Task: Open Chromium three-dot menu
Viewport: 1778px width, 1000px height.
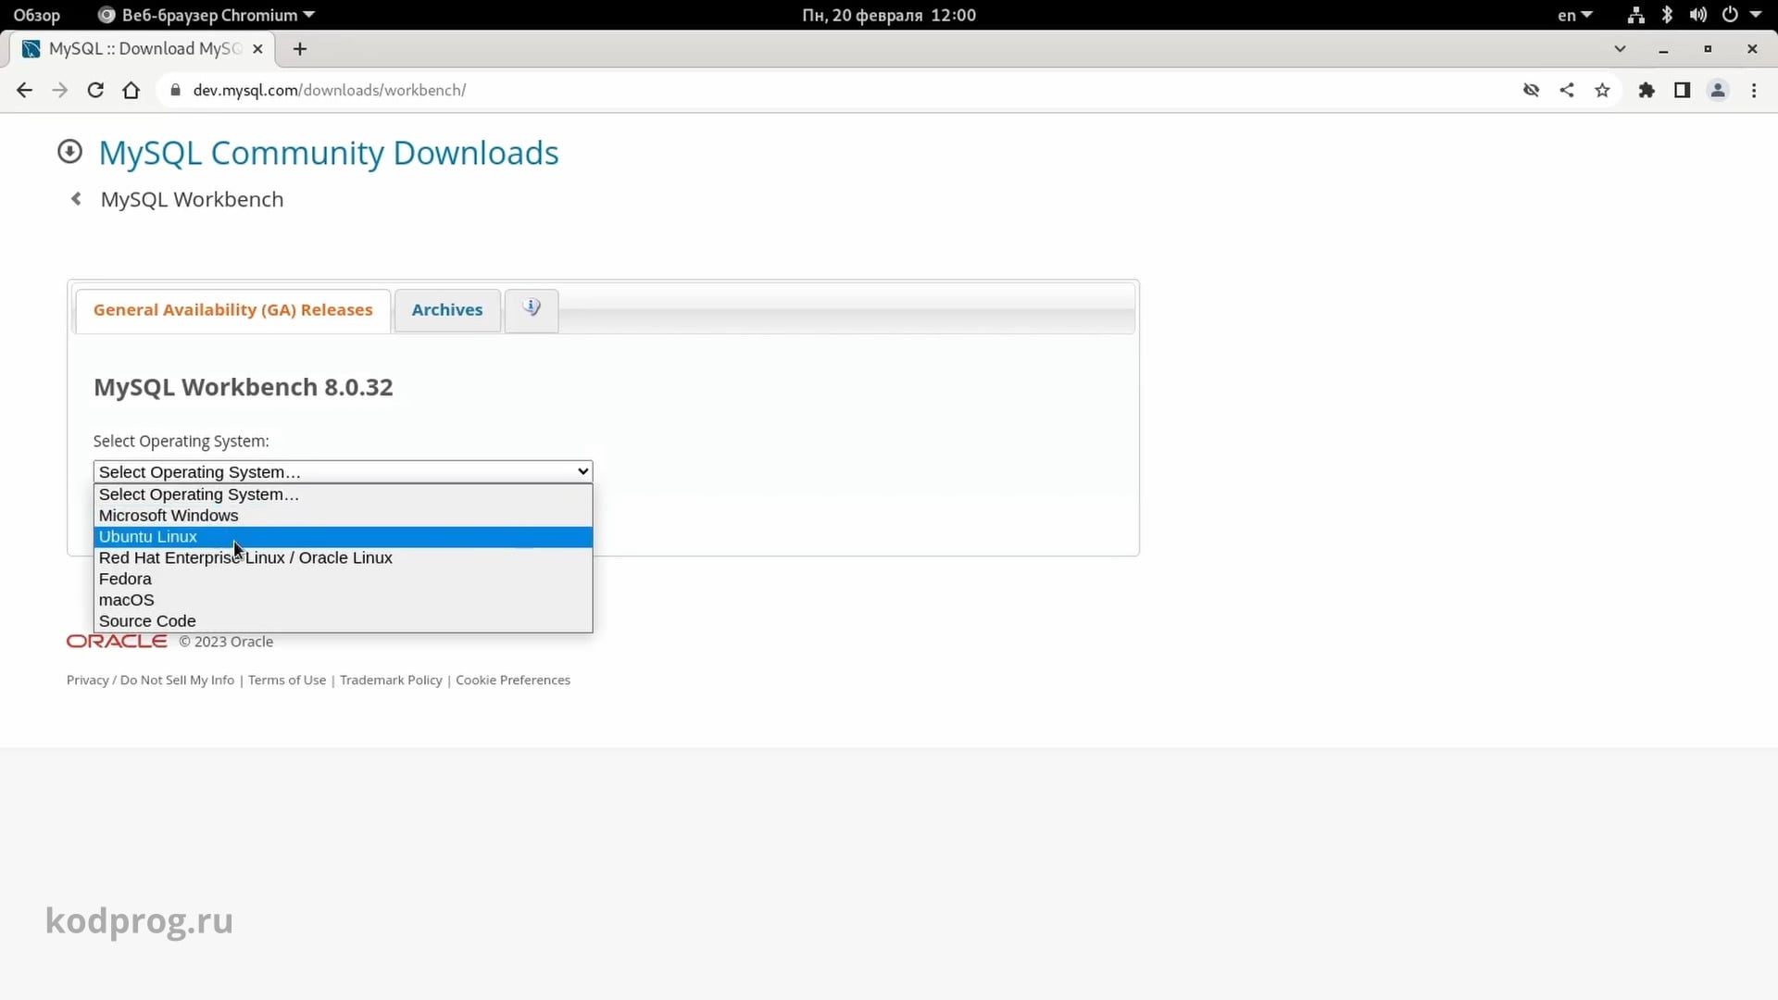Action: 1754,90
